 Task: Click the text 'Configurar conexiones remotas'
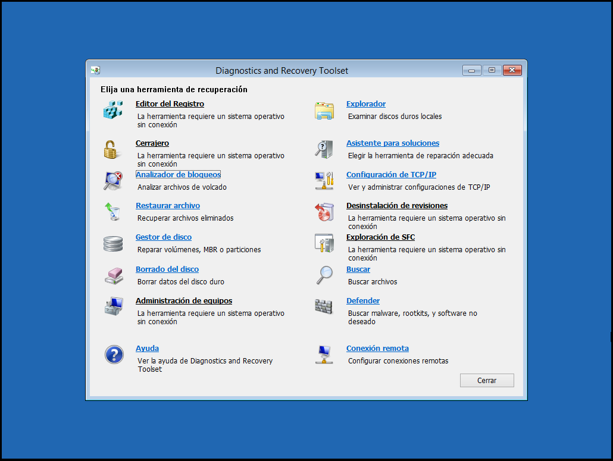click(x=398, y=361)
